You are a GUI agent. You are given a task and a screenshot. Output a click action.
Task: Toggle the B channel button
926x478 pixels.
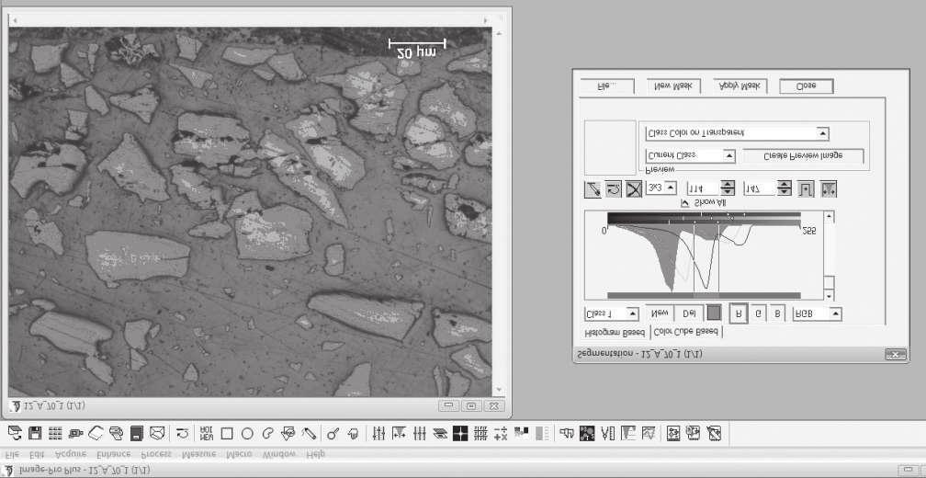coord(776,313)
